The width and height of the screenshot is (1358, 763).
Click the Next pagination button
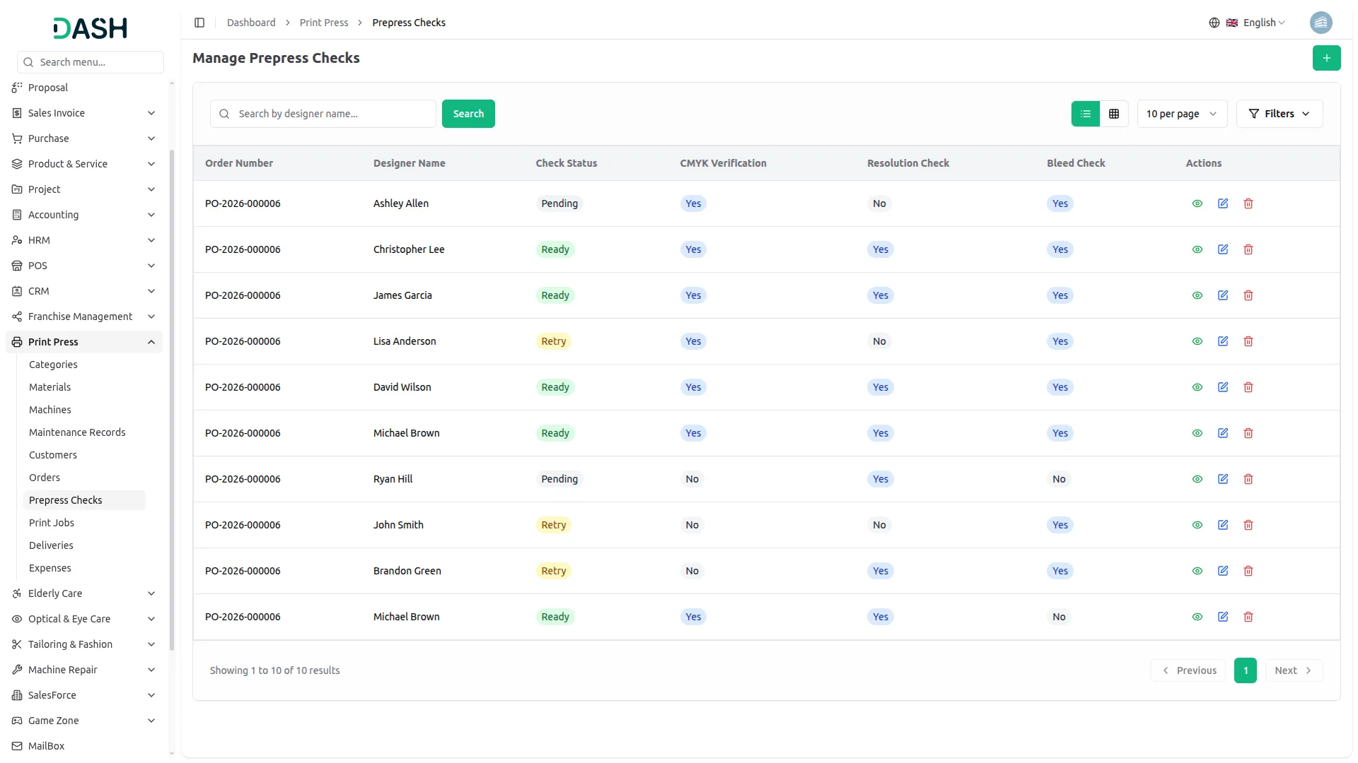tap(1293, 670)
